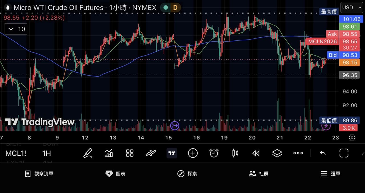Start bar replay with the rewind icon

(256, 153)
